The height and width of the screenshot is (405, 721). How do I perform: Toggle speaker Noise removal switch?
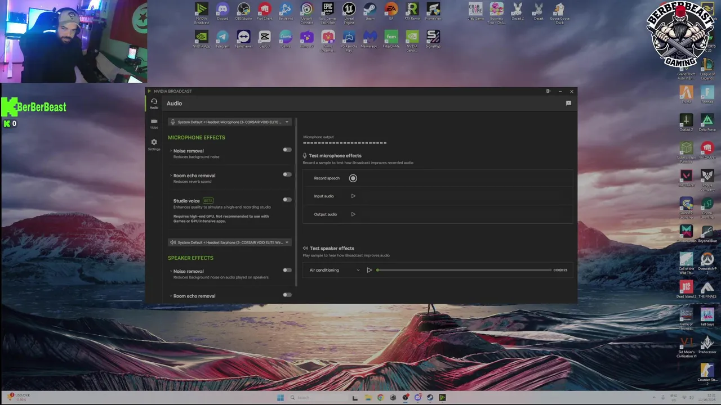[x=287, y=270]
